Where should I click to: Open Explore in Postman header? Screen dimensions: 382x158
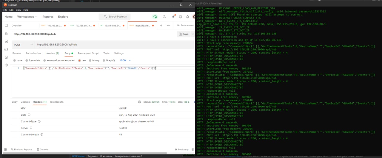tap(63, 17)
